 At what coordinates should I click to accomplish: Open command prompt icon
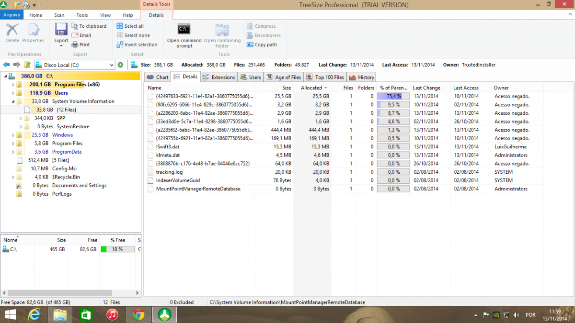(x=184, y=30)
